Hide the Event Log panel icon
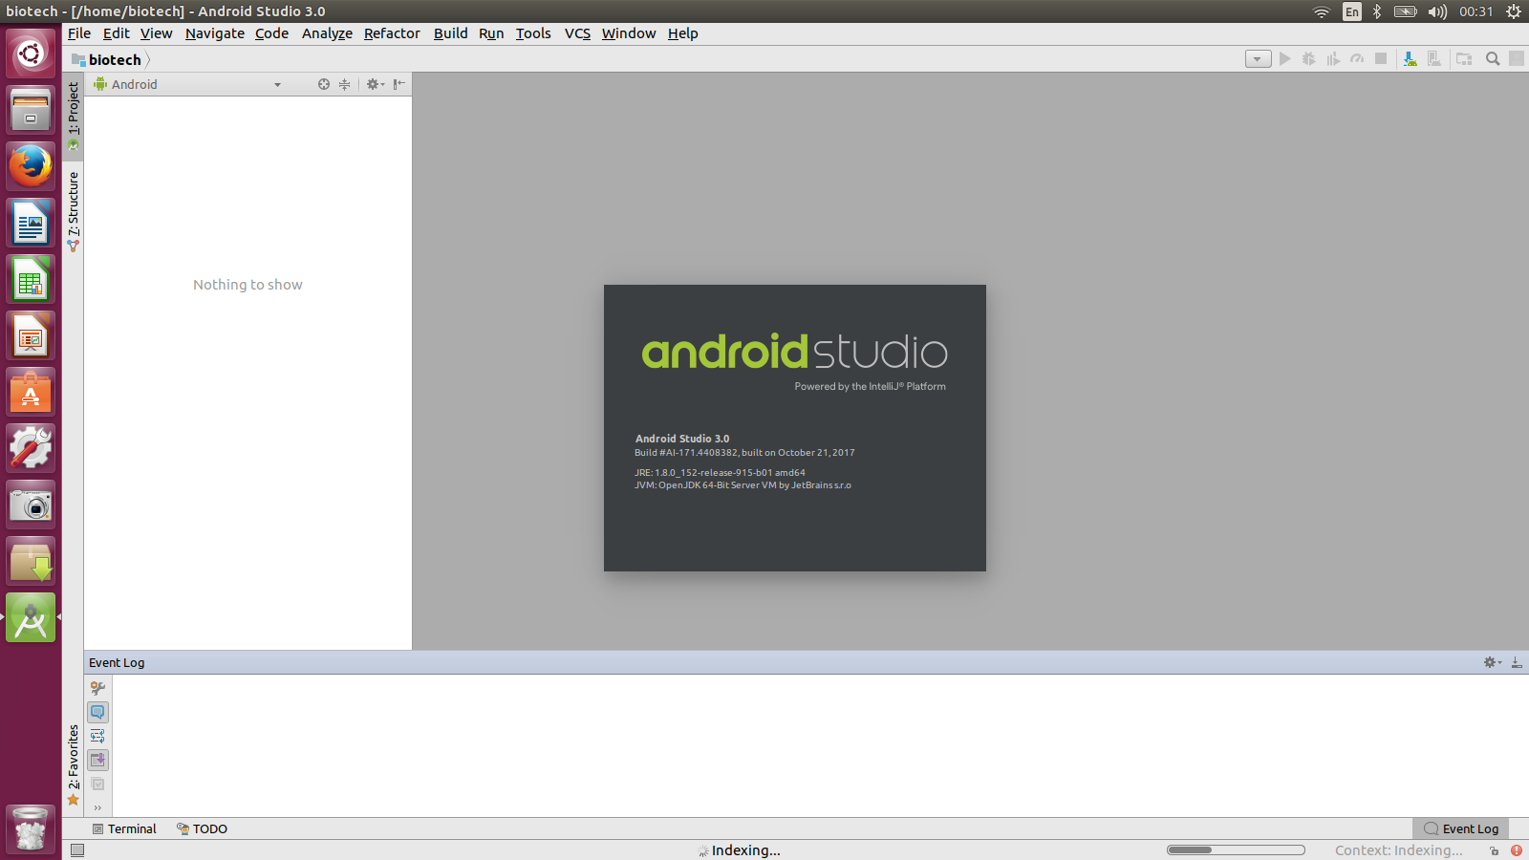The height and width of the screenshot is (860, 1529). (x=1517, y=662)
